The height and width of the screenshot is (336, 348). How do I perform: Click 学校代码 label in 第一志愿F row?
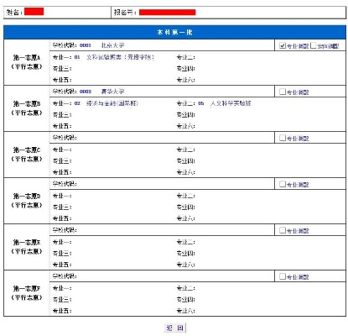coord(65,276)
